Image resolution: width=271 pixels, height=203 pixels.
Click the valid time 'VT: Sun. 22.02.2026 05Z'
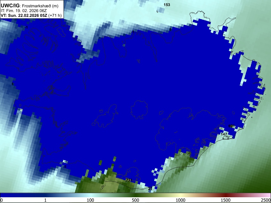[x=24, y=15]
